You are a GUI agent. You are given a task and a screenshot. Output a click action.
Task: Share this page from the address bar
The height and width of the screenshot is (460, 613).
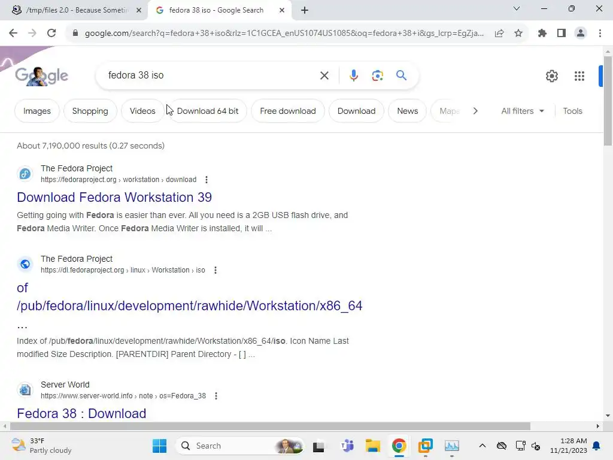tap(499, 34)
